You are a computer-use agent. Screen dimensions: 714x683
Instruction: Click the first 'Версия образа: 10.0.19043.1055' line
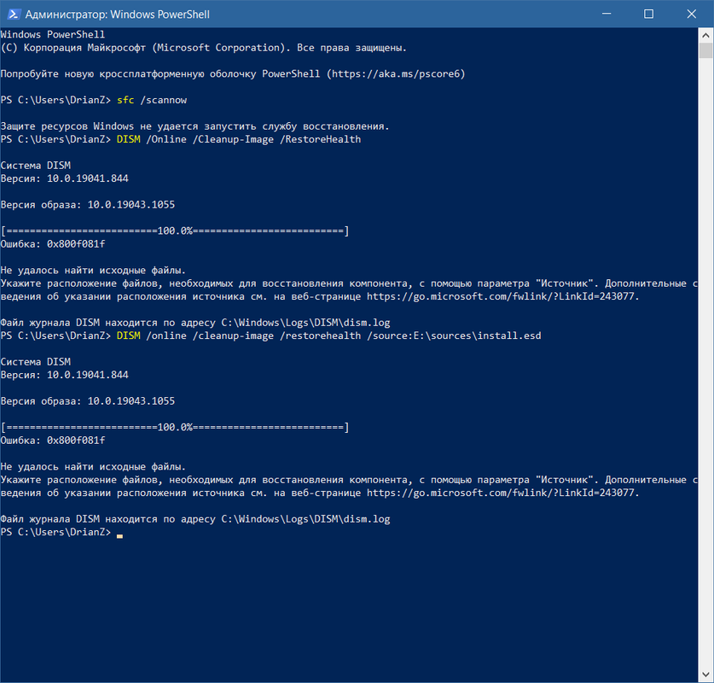pyautogui.click(x=88, y=205)
